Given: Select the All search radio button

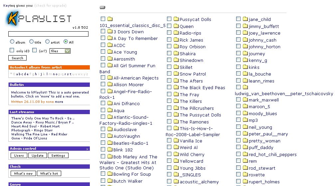Looking at the screenshot, I should pos(66,42).
